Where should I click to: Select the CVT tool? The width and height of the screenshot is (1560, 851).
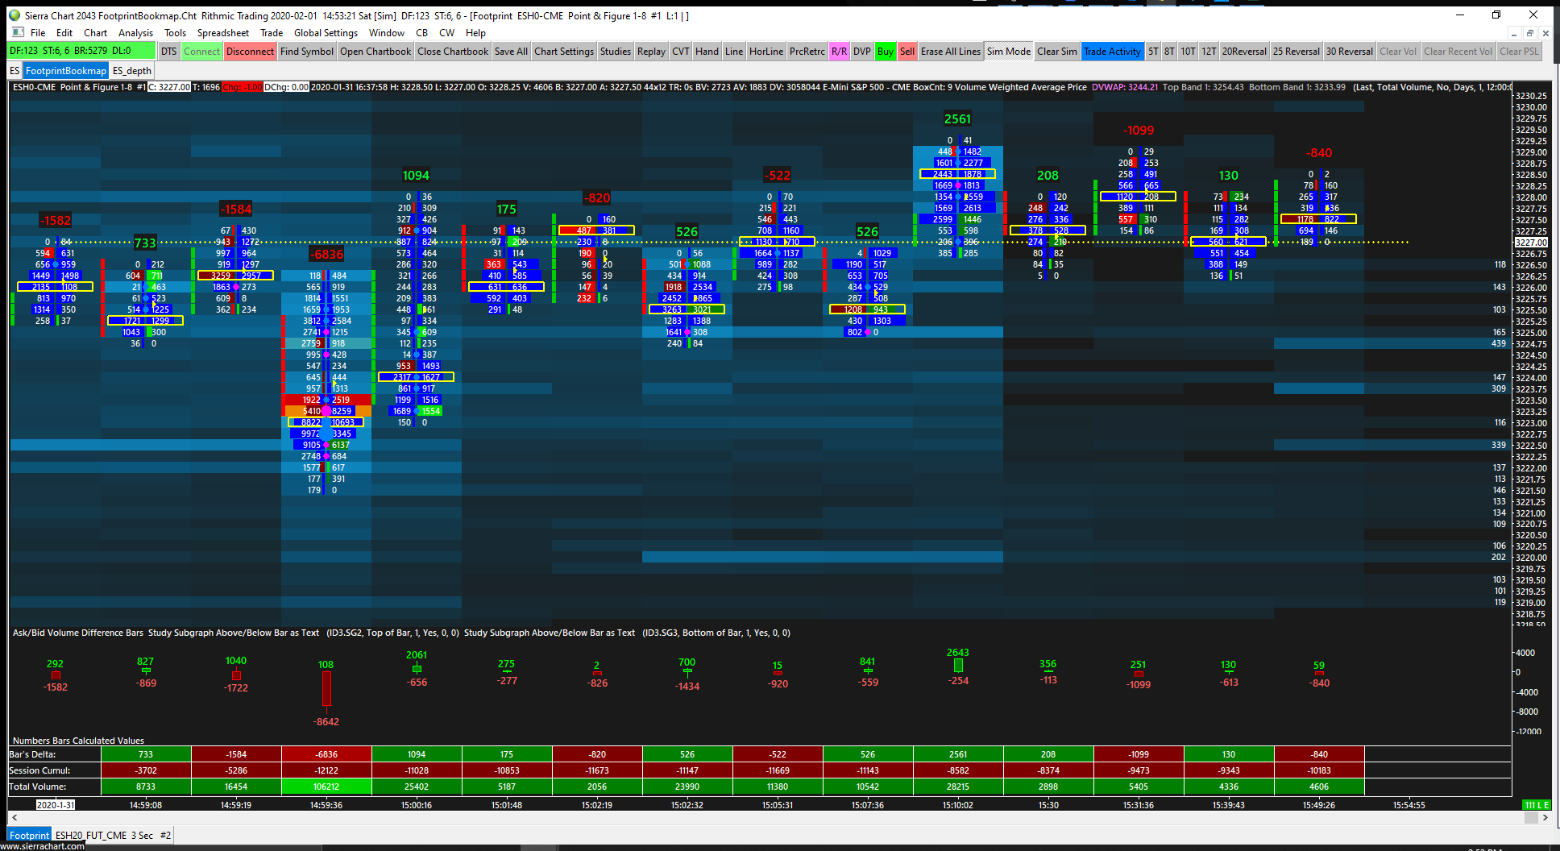click(681, 52)
